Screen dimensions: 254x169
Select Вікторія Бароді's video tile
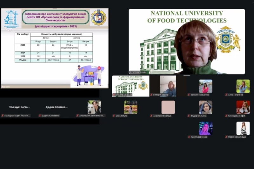click(x=168, y=86)
